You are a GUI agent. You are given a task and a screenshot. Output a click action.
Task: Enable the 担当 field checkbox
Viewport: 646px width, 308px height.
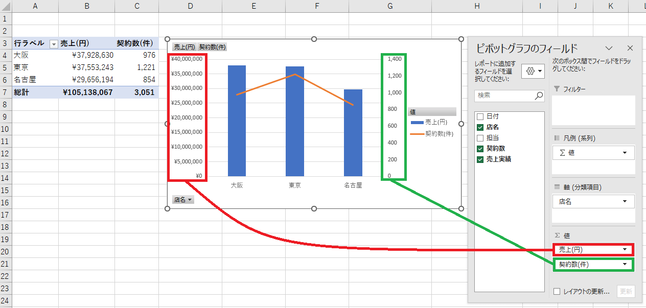pyautogui.click(x=480, y=138)
